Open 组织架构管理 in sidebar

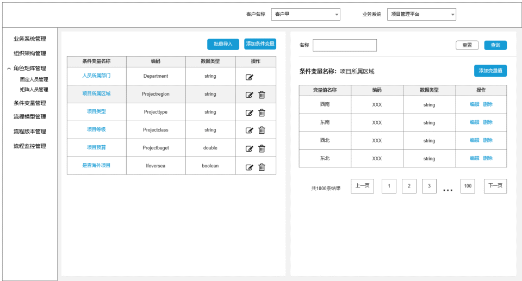(29, 54)
